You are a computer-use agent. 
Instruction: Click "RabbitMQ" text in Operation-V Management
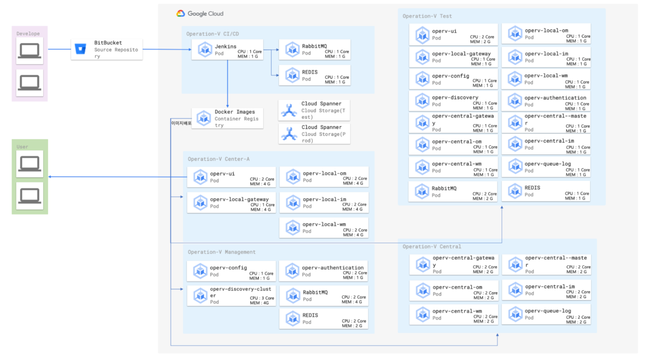pyautogui.click(x=315, y=292)
